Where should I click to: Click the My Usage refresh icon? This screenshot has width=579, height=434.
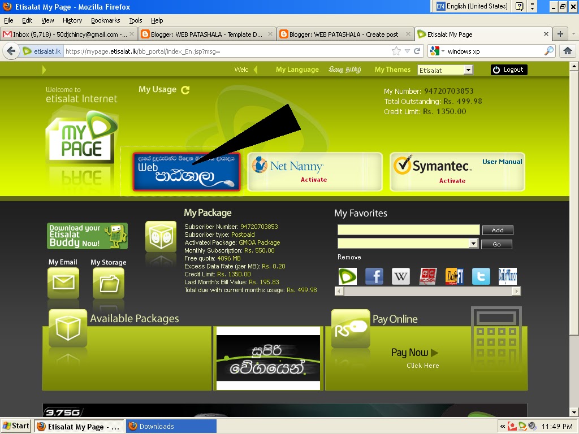tap(185, 90)
